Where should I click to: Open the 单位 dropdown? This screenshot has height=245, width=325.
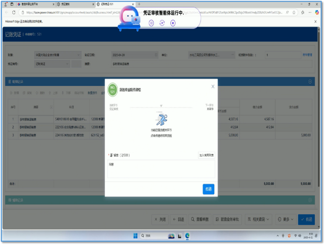click(x=212, y=55)
